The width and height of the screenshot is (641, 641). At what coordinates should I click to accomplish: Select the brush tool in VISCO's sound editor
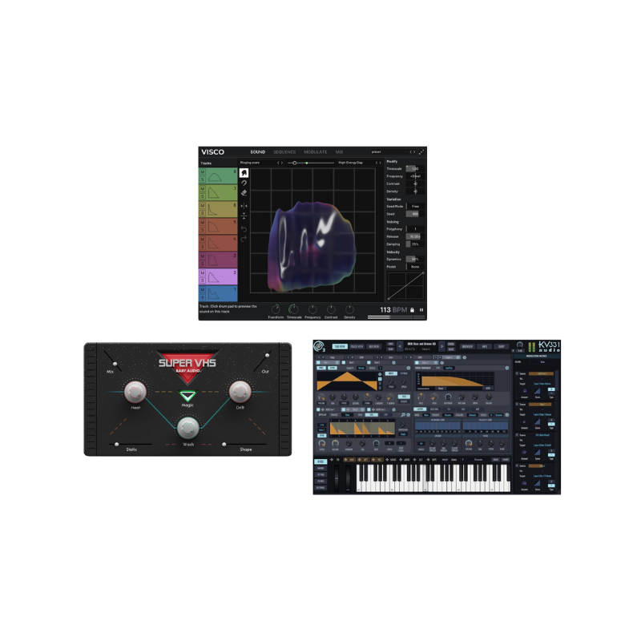tap(244, 172)
